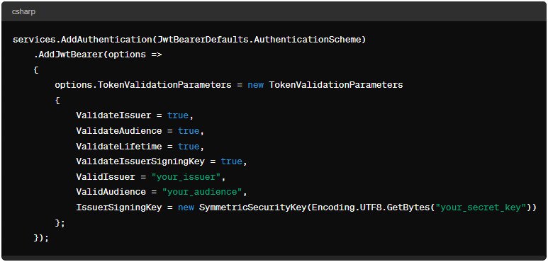
Task: Click Encoding.UTF8.GetBytes in the code
Action: (x=370, y=207)
